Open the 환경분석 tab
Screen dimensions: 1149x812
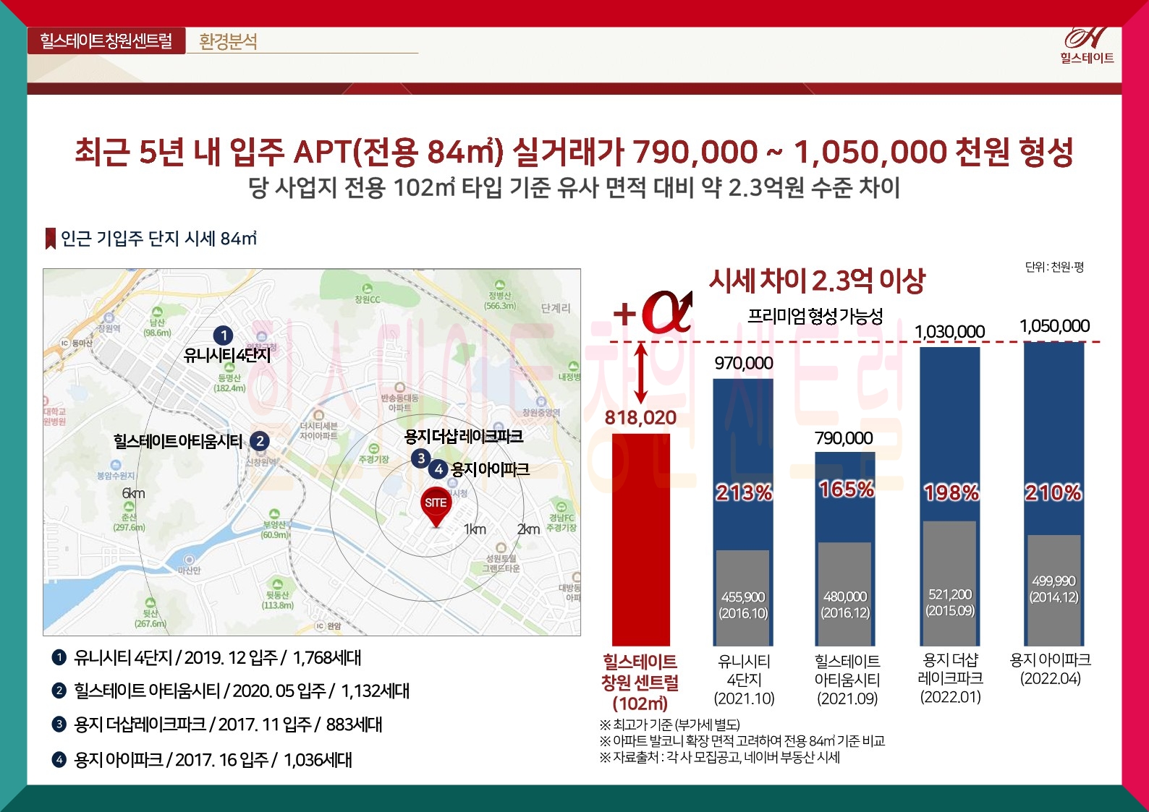228,41
